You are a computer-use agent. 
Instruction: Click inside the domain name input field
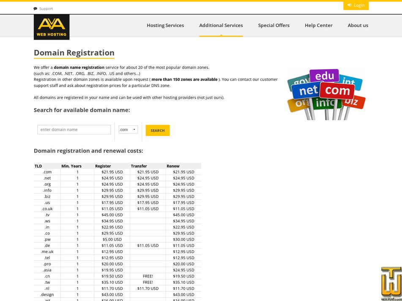pos(74,130)
